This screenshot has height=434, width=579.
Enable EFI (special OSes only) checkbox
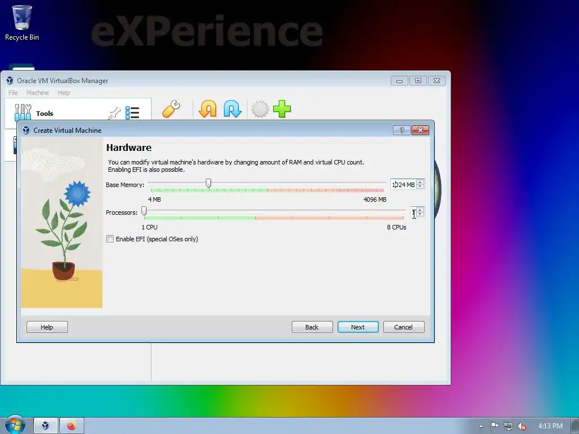click(110, 239)
